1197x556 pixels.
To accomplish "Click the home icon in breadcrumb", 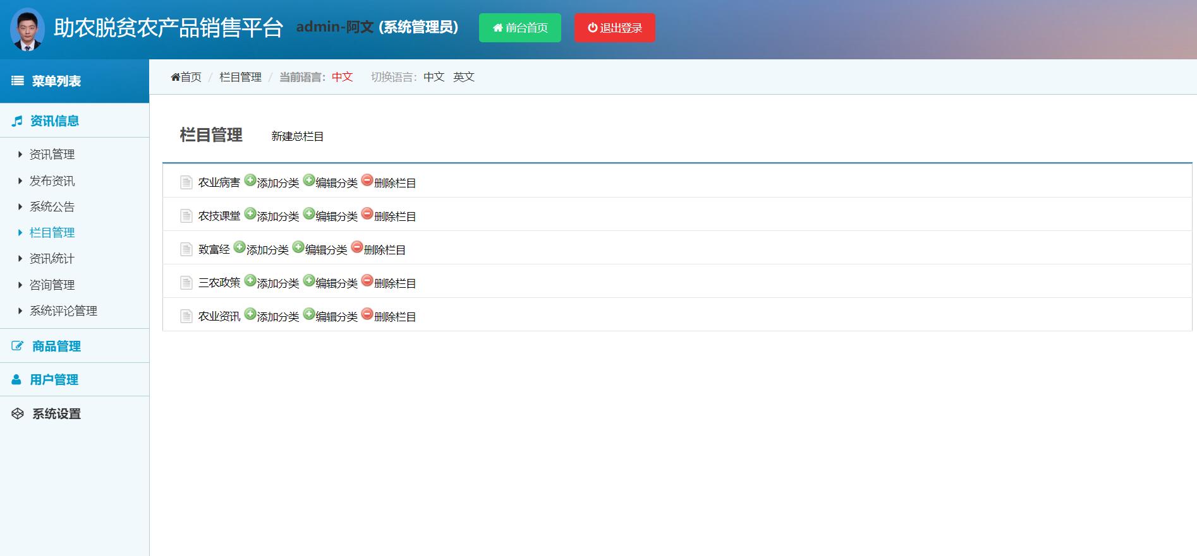I will click(175, 77).
